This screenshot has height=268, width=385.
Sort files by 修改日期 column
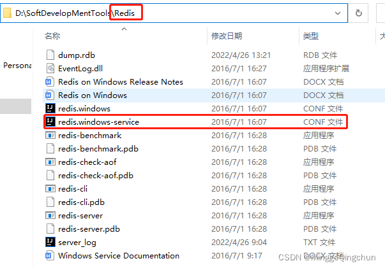point(227,36)
